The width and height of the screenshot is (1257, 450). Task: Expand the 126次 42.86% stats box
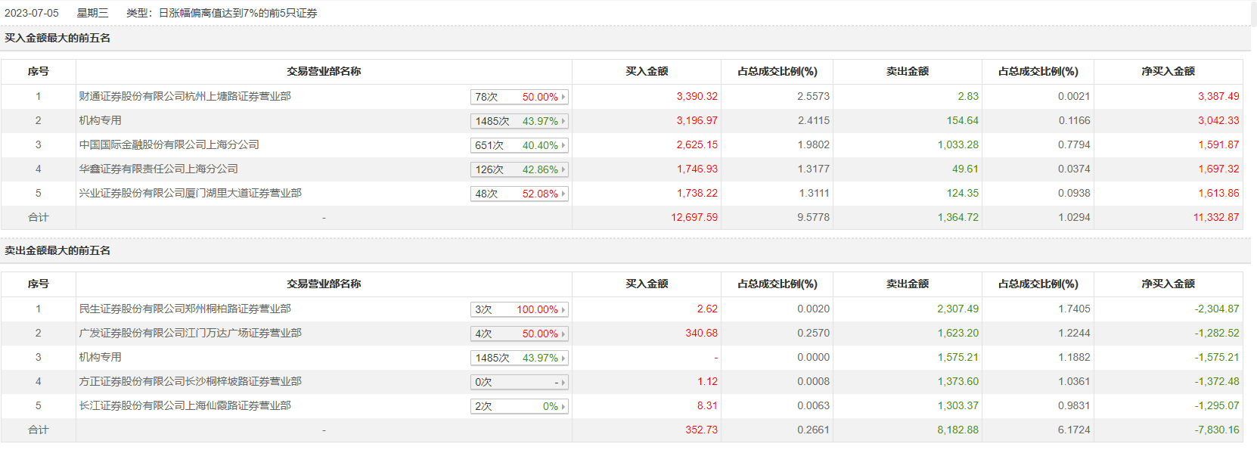click(x=519, y=169)
